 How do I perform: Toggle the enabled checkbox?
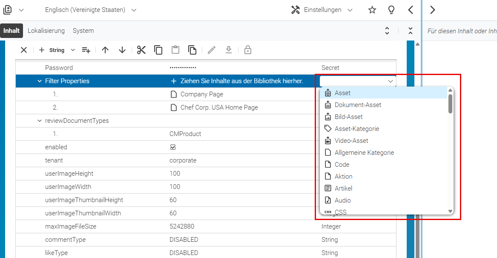tap(173, 147)
